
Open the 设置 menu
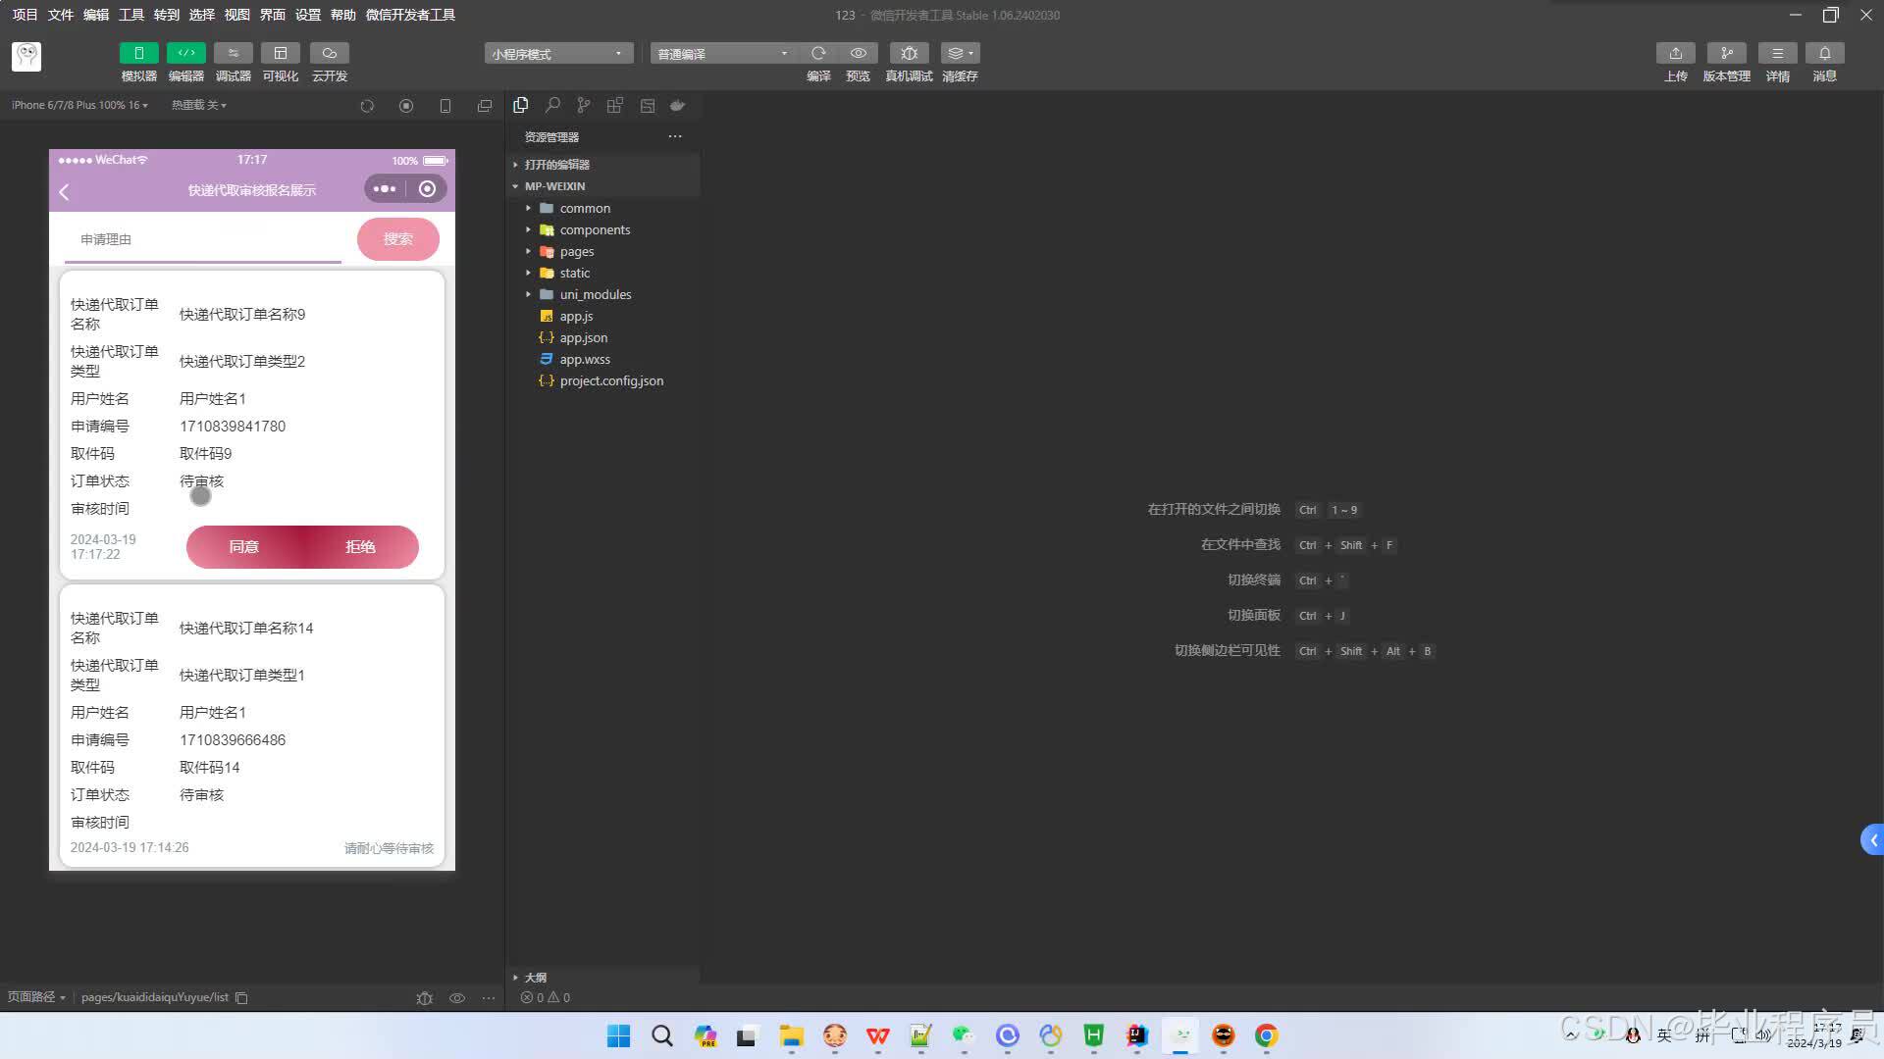308,15
